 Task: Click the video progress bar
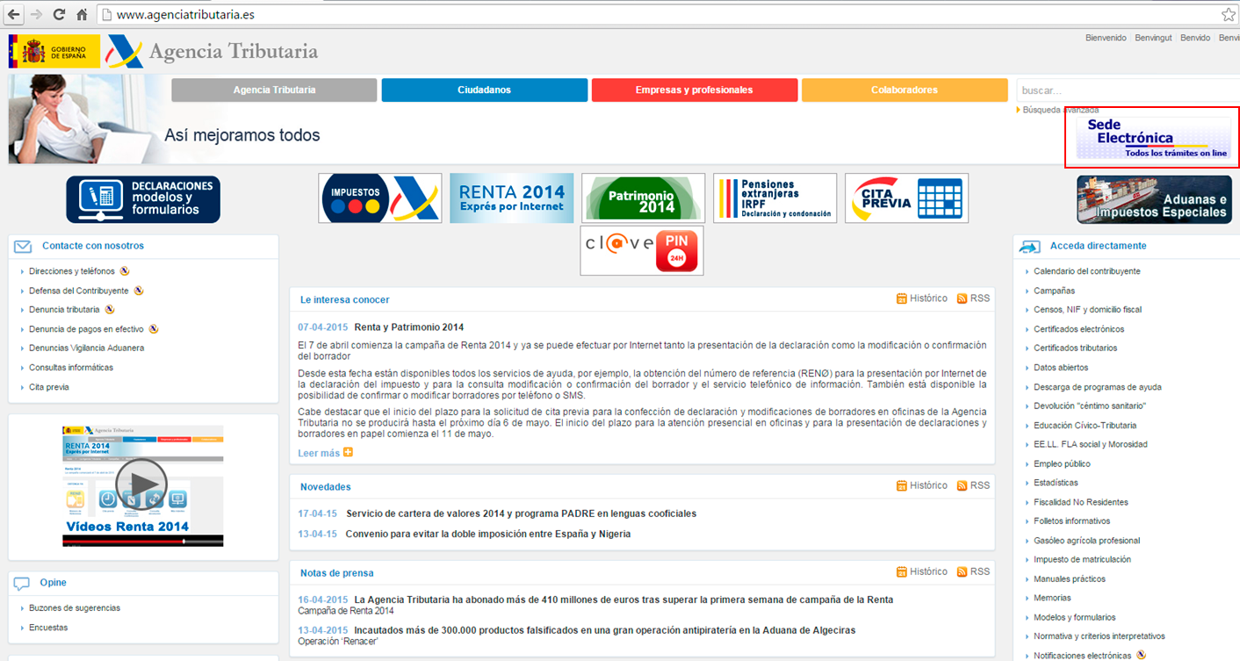(x=142, y=542)
